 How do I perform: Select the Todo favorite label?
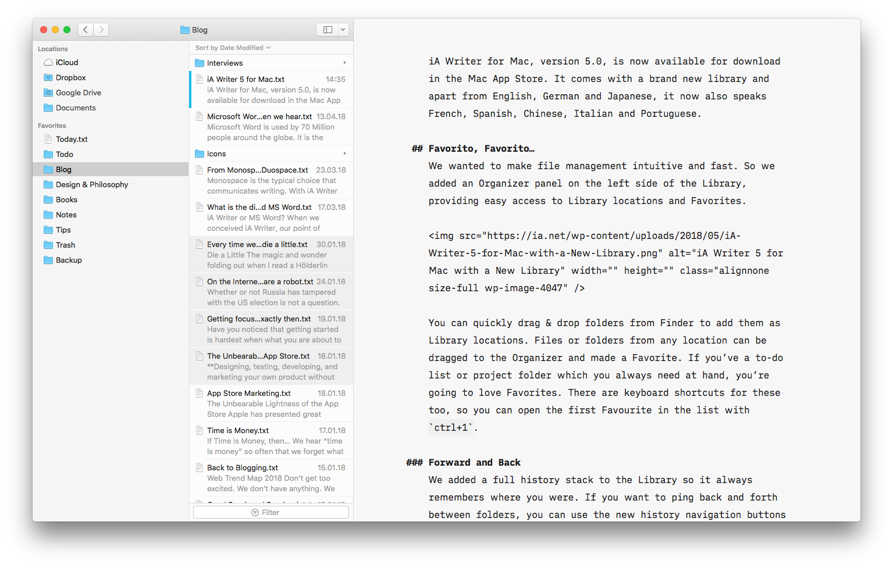[x=65, y=154]
